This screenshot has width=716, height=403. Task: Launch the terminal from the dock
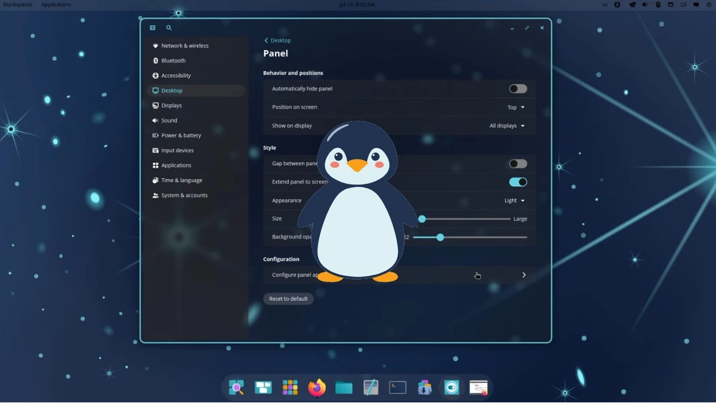(397, 387)
